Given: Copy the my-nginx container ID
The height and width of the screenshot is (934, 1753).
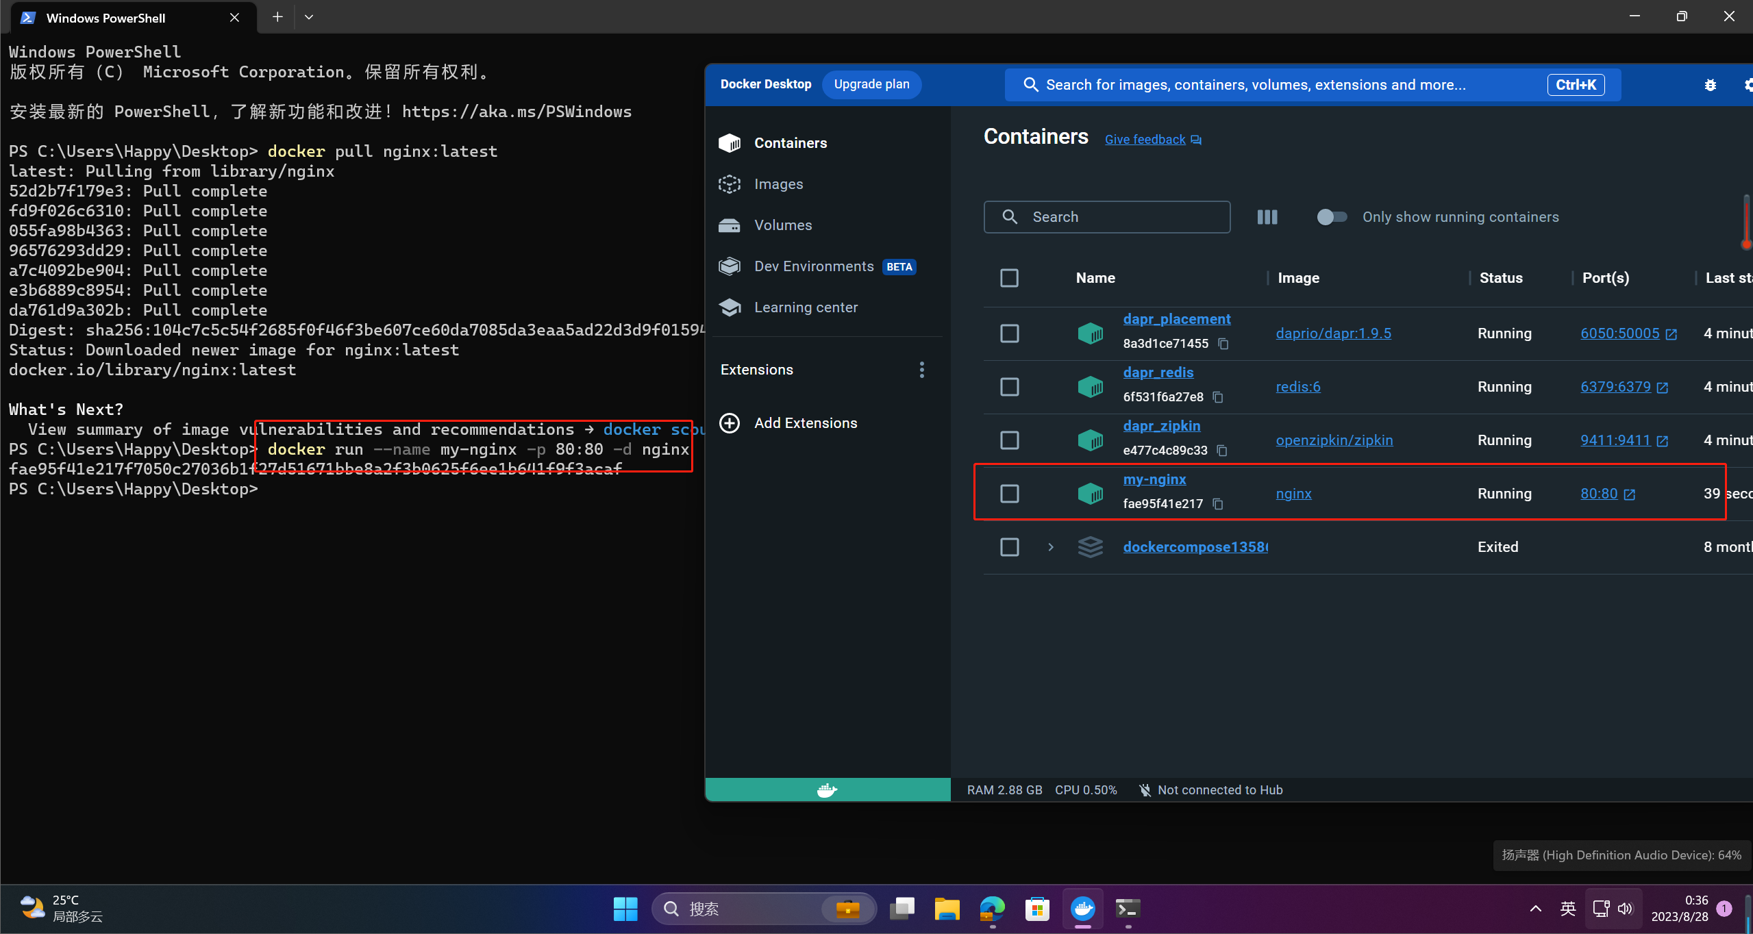Looking at the screenshot, I should coord(1218,504).
